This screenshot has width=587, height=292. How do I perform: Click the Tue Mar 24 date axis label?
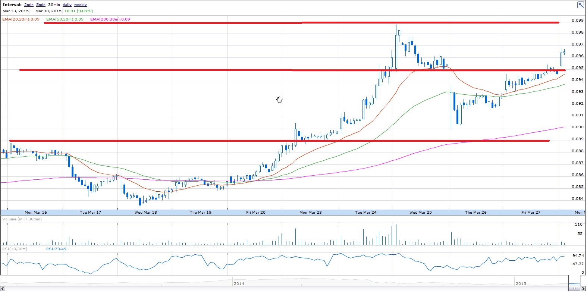coord(366,213)
